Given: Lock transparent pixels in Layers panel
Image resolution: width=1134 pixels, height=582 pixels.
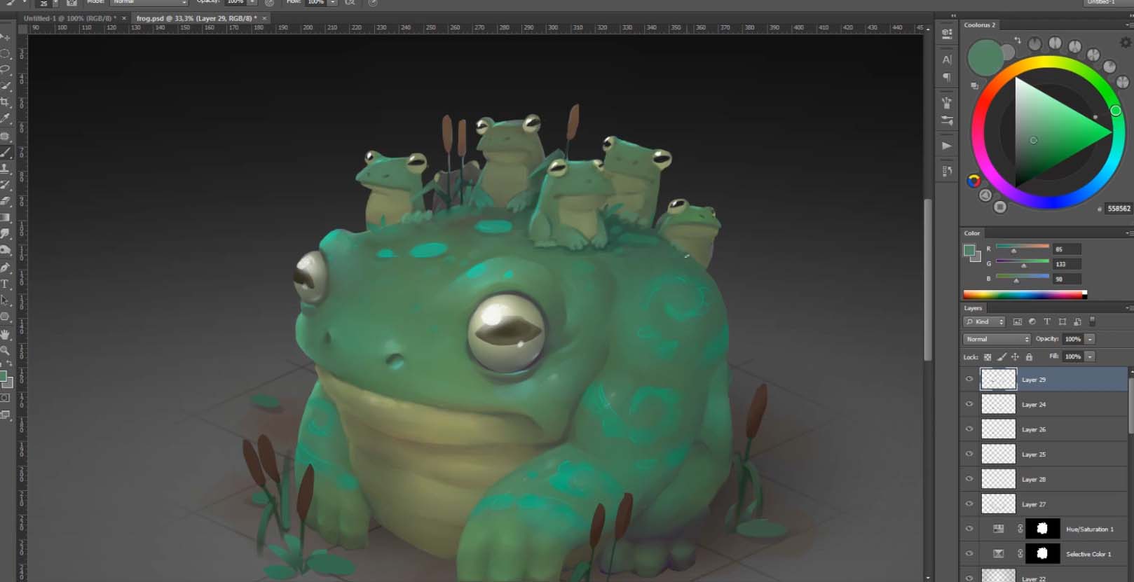Looking at the screenshot, I should [988, 357].
